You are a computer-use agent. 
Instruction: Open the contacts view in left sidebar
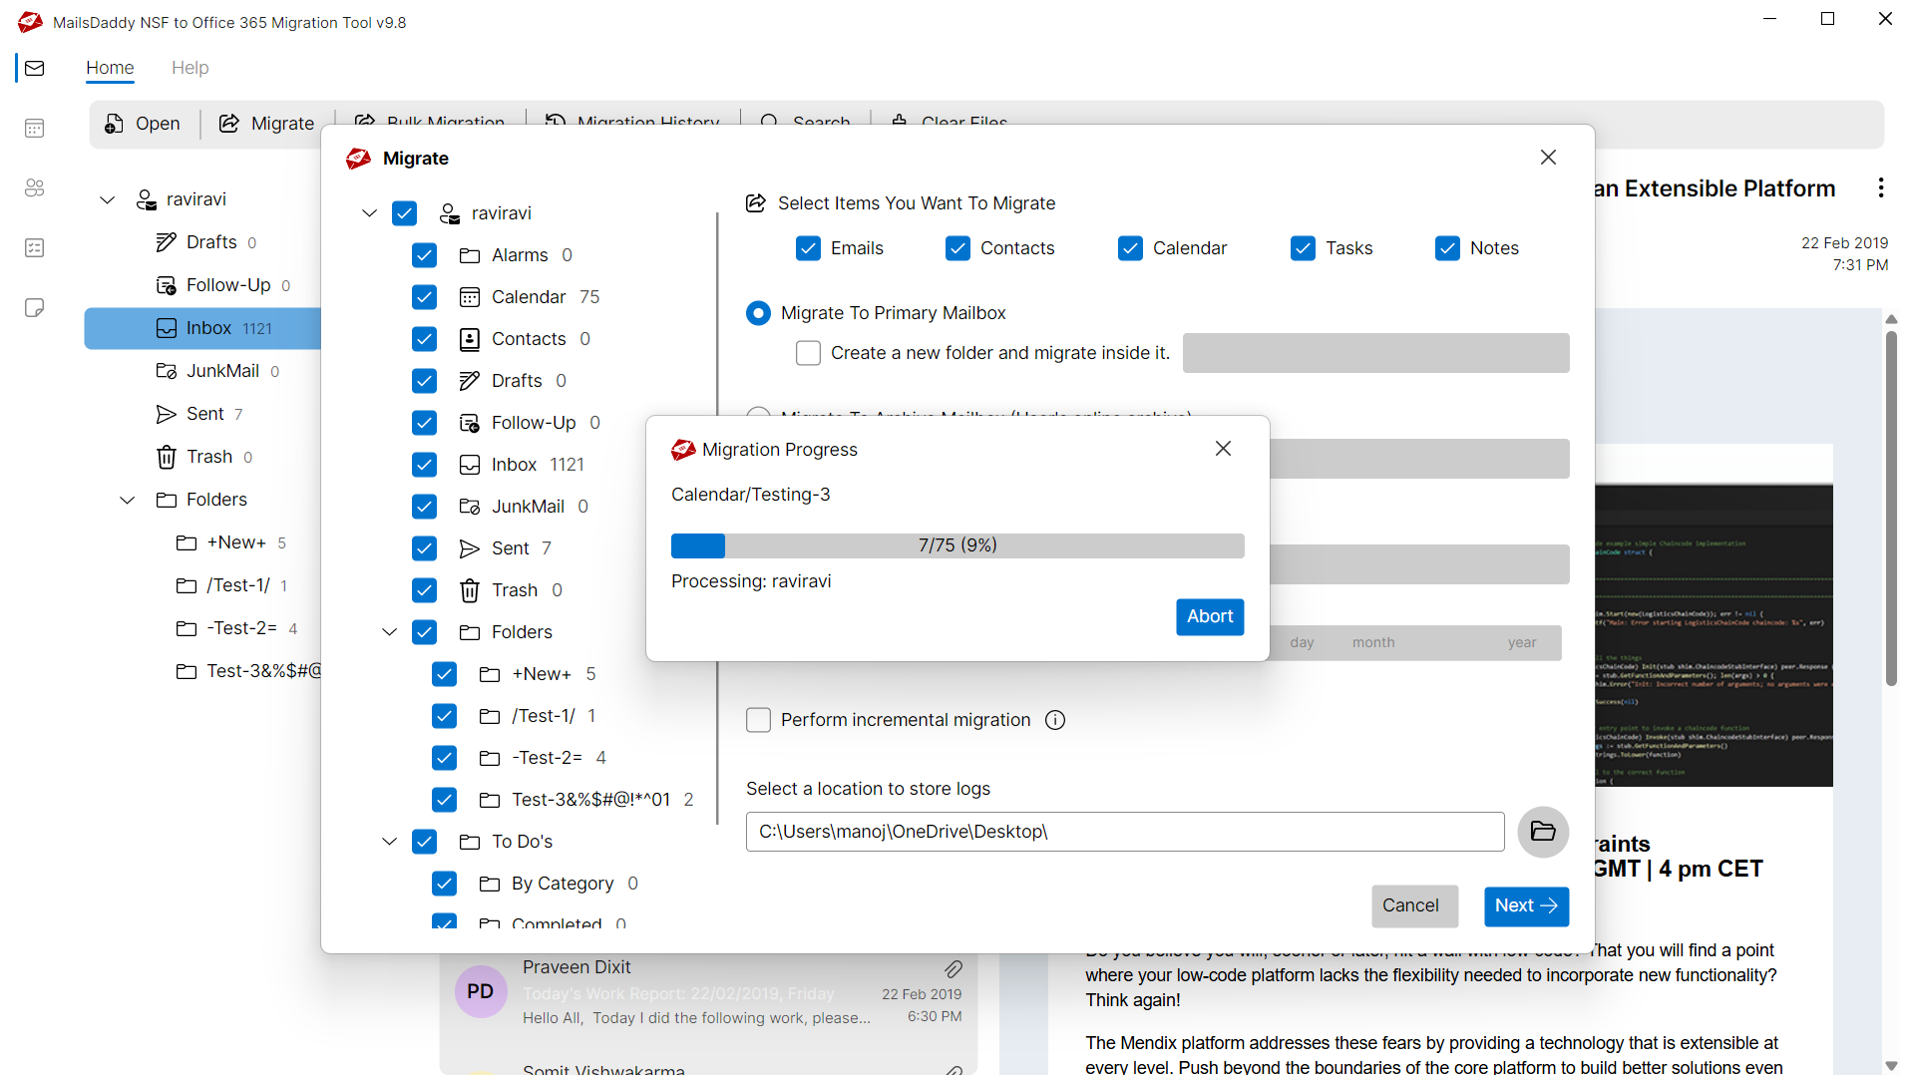coord(35,187)
